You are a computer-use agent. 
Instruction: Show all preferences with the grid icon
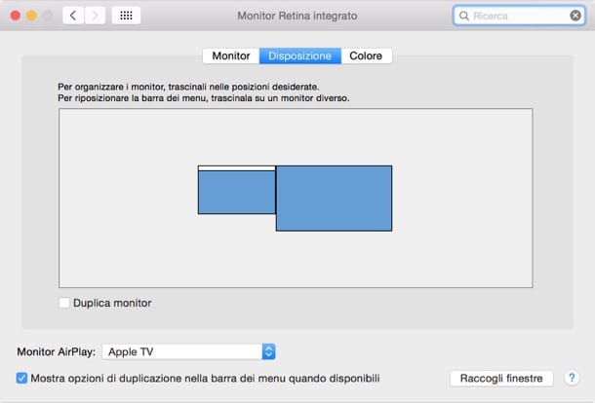click(126, 16)
